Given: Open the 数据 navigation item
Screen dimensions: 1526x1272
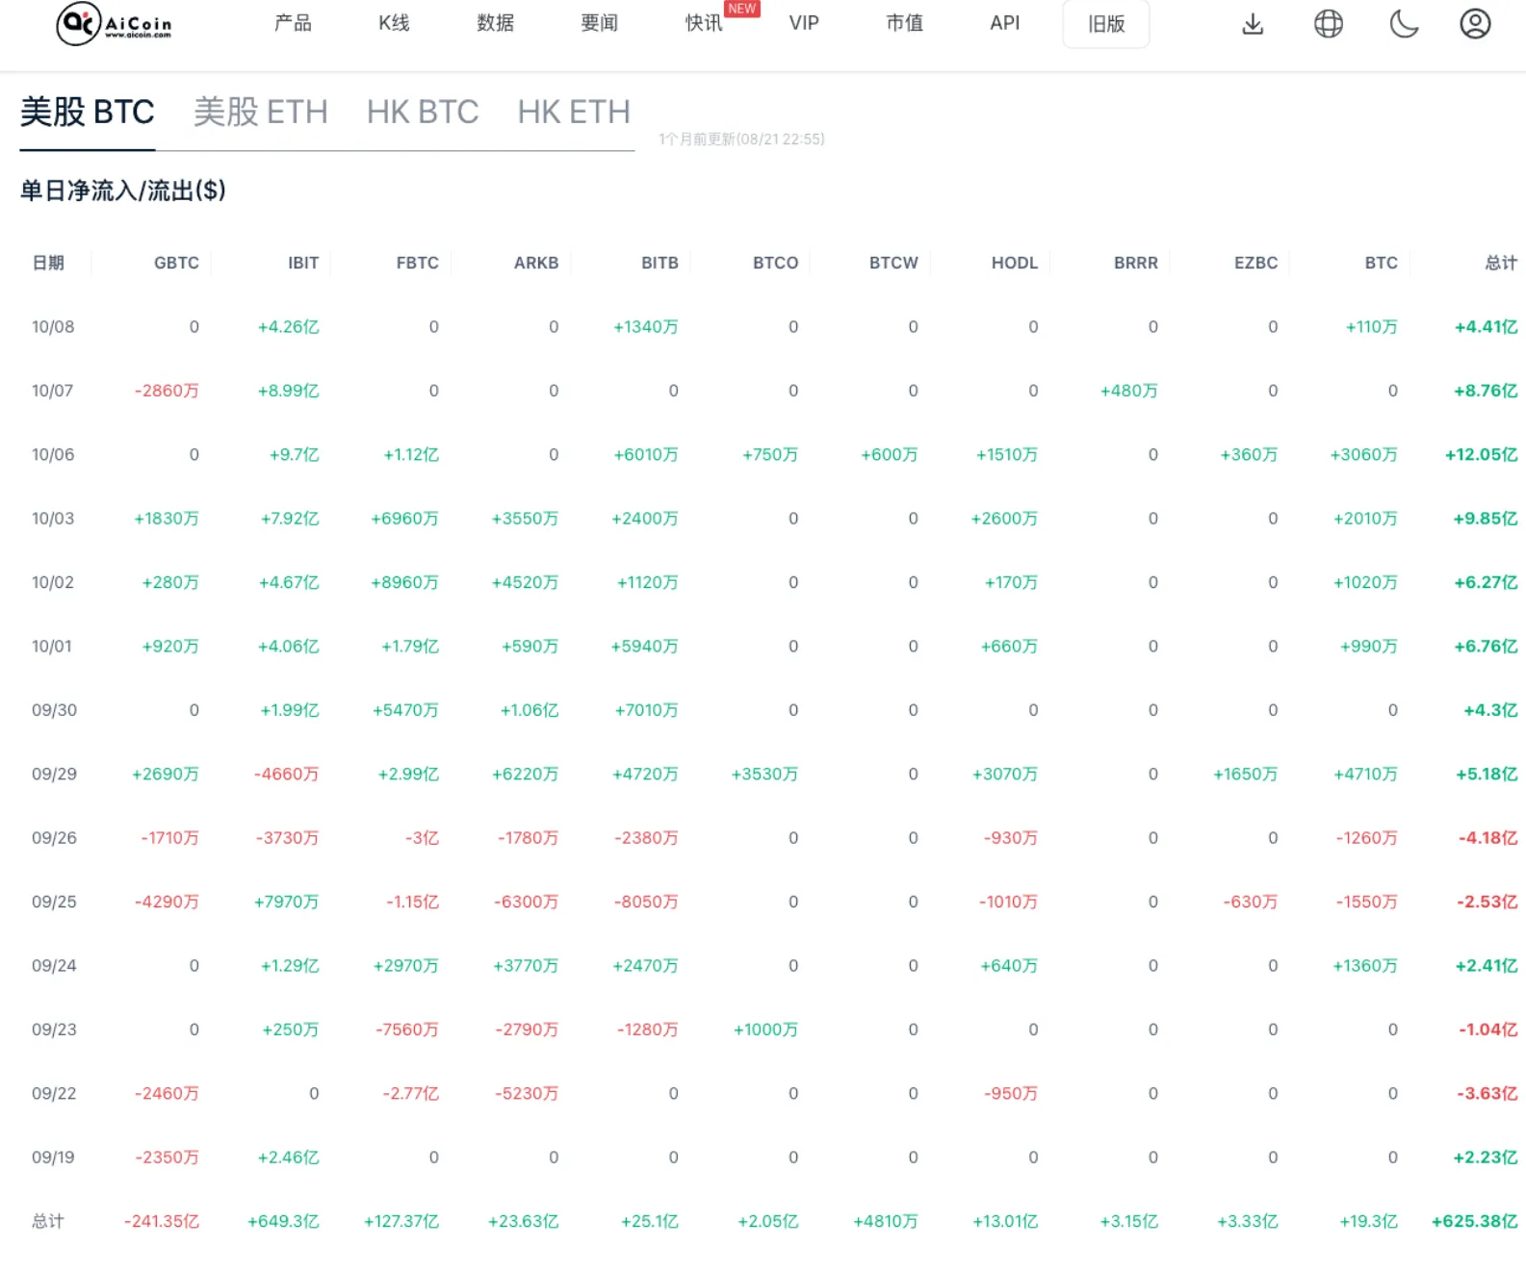Looking at the screenshot, I should point(495,23).
